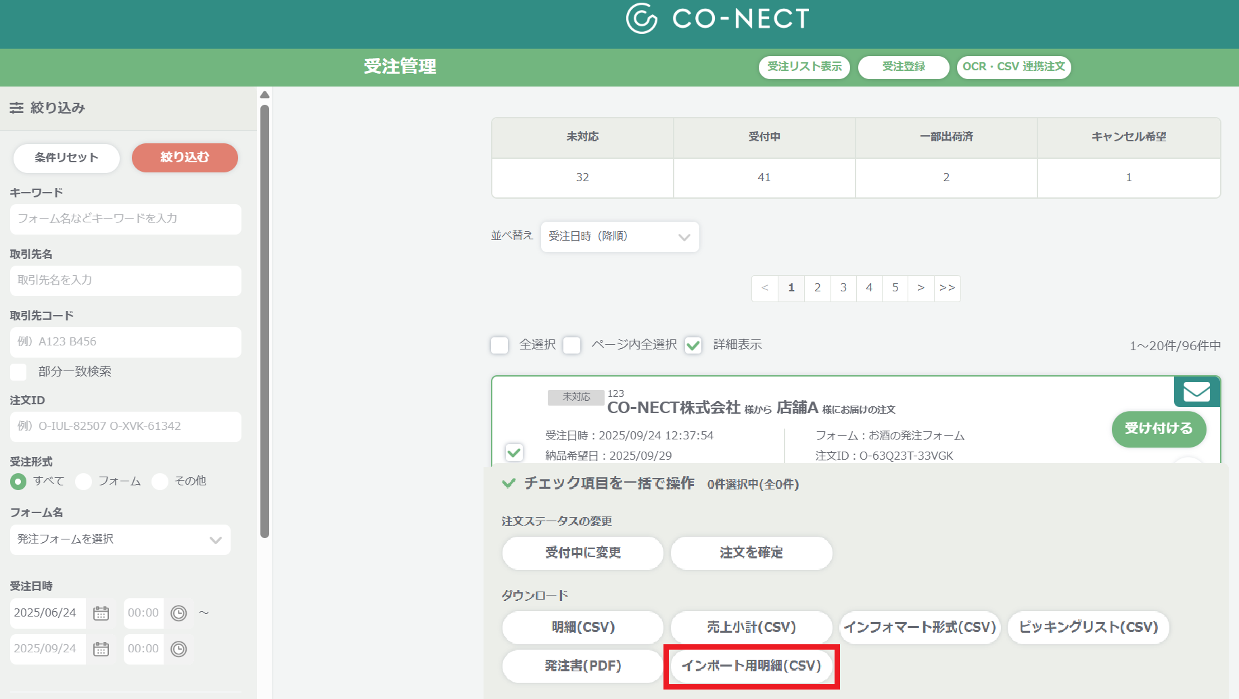Click the 条件リセット button

[66, 158]
